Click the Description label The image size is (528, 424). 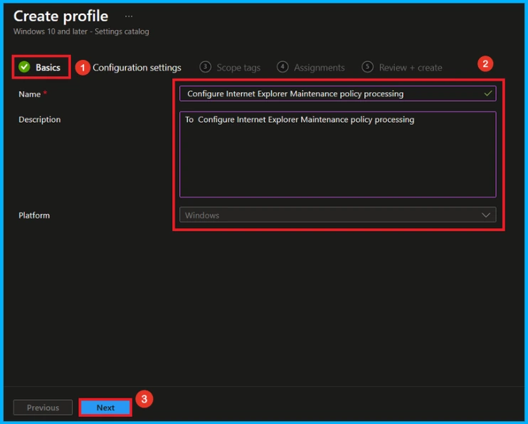[x=40, y=120]
